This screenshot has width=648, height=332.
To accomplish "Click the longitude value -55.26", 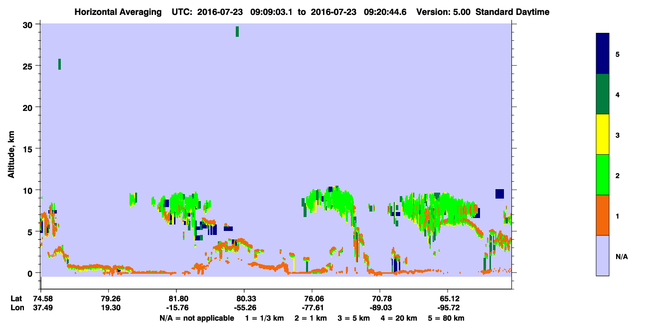I will point(244,308).
